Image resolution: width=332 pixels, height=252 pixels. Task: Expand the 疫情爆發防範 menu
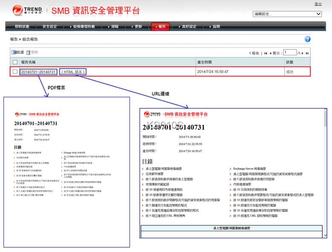tap(82, 26)
